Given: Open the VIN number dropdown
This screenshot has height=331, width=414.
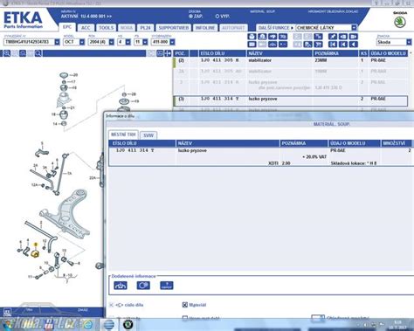Looking at the screenshot, I should pyautogui.click(x=57, y=42).
